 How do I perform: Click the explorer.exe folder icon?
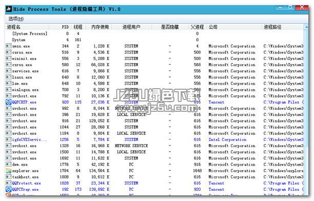click(9, 171)
